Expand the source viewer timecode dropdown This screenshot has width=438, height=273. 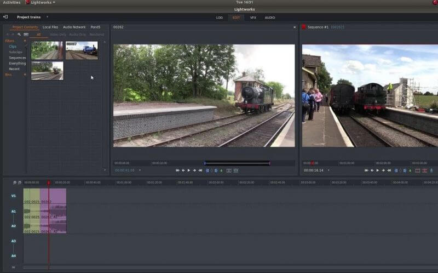pyautogui.click(x=140, y=170)
